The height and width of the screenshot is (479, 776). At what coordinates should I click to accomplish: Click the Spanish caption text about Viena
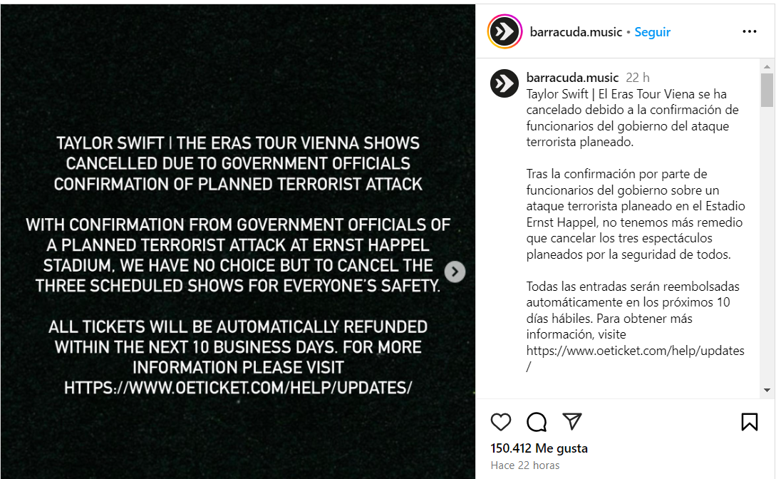coord(633,118)
